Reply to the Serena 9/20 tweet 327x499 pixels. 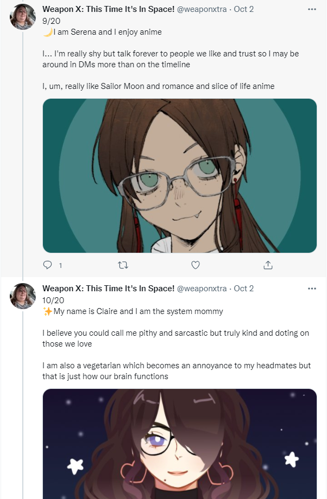[47, 265]
